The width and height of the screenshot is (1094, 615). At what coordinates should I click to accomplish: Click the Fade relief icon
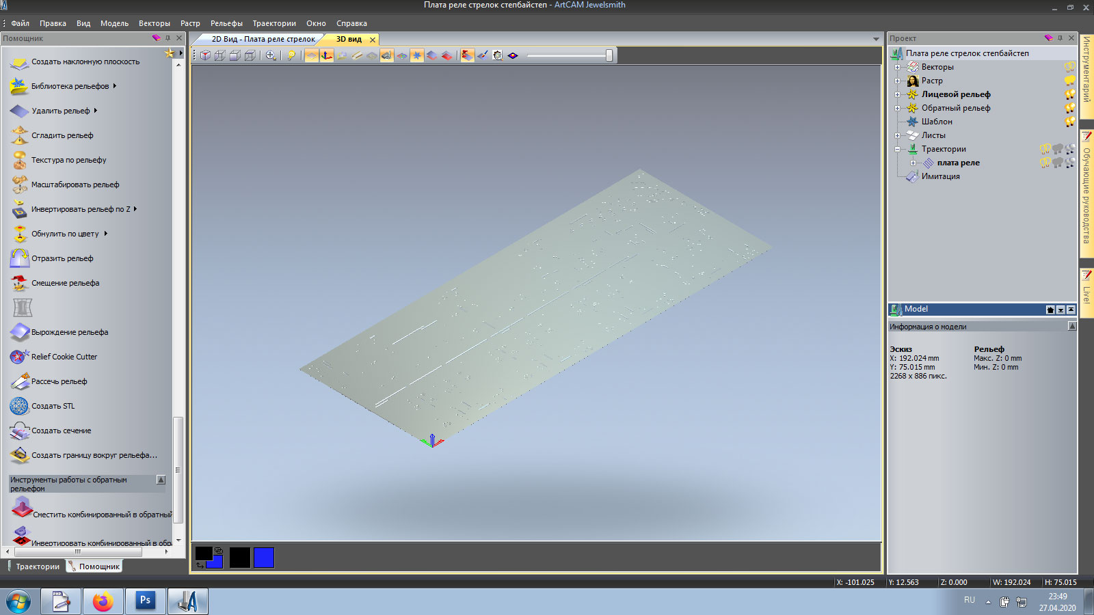pos(20,332)
